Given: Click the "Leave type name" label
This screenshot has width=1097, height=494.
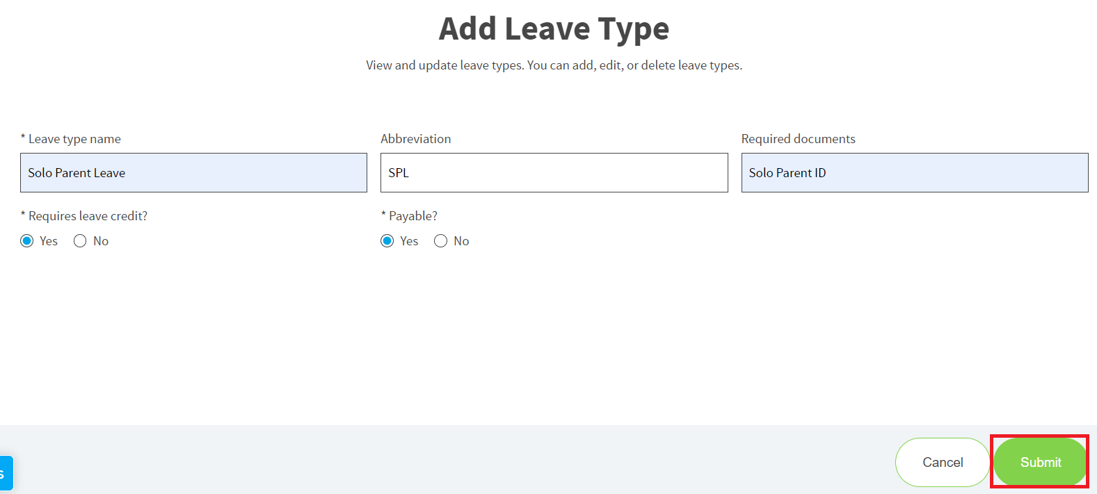Looking at the screenshot, I should click(x=74, y=139).
